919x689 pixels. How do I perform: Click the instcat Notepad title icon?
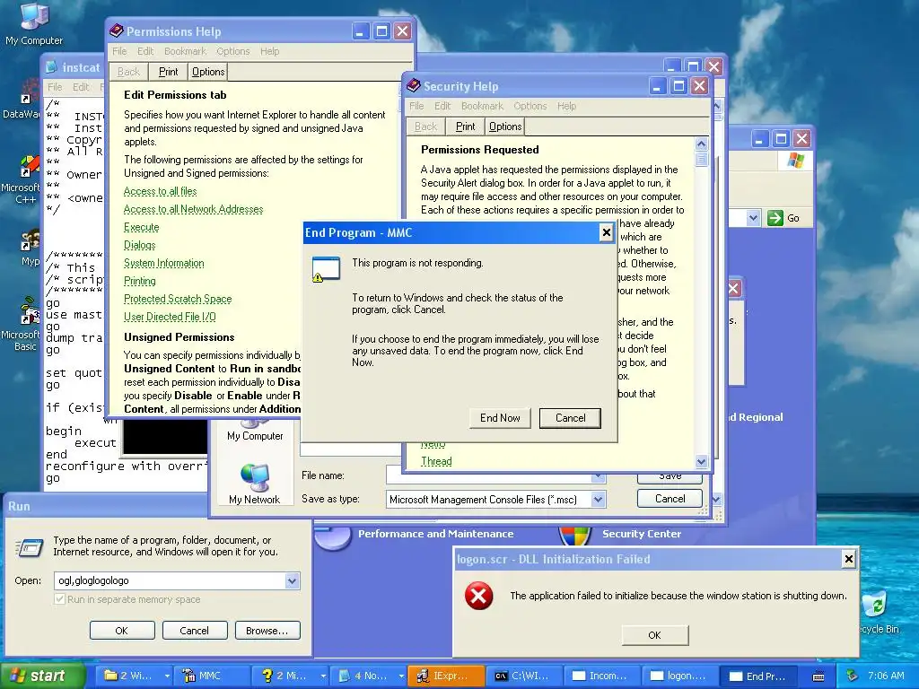[51, 67]
